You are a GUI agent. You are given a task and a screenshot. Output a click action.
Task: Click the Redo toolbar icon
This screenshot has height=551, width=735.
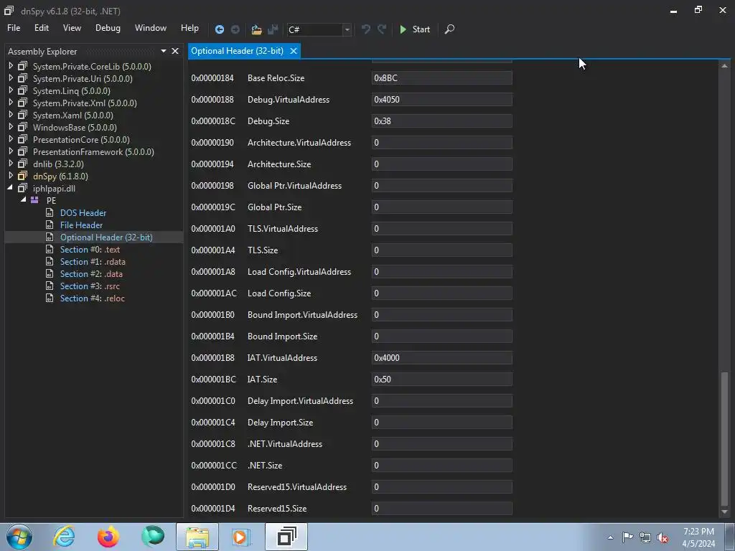pos(382,29)
